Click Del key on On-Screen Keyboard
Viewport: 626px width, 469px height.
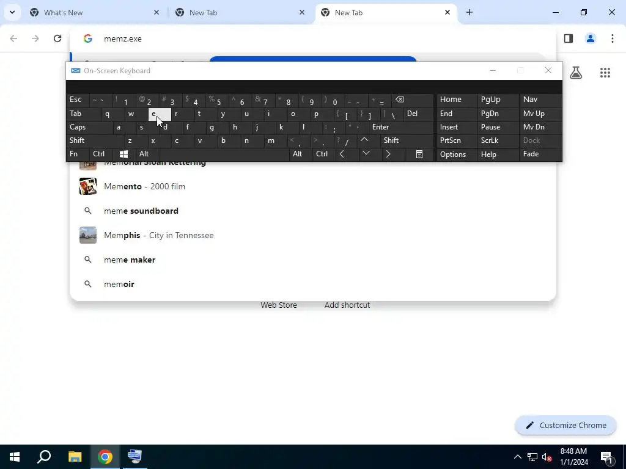tap(418, 114)
